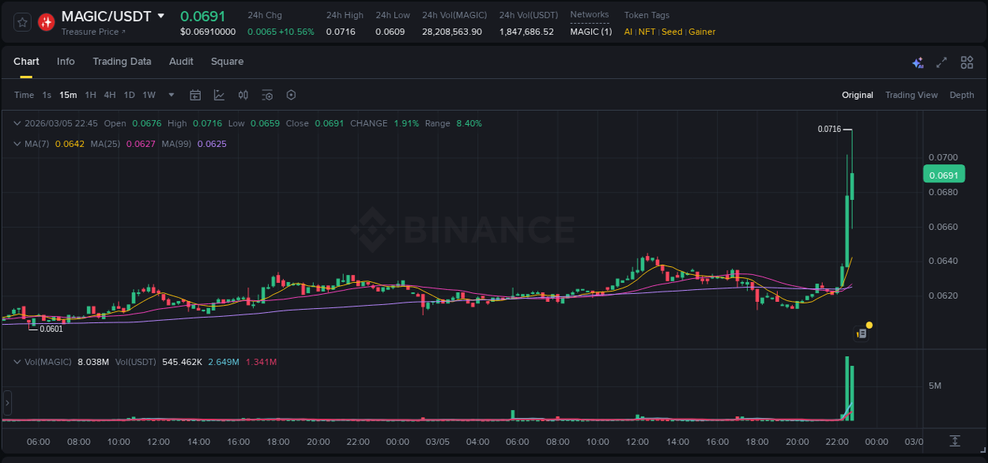The image size is (988, 463).
Task: Click the Seed token tag
Action: (672, 32)
